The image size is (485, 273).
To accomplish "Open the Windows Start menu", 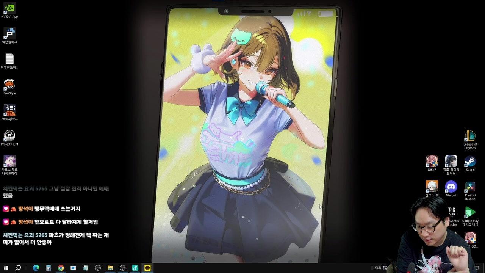I will (x=6, y=268).
